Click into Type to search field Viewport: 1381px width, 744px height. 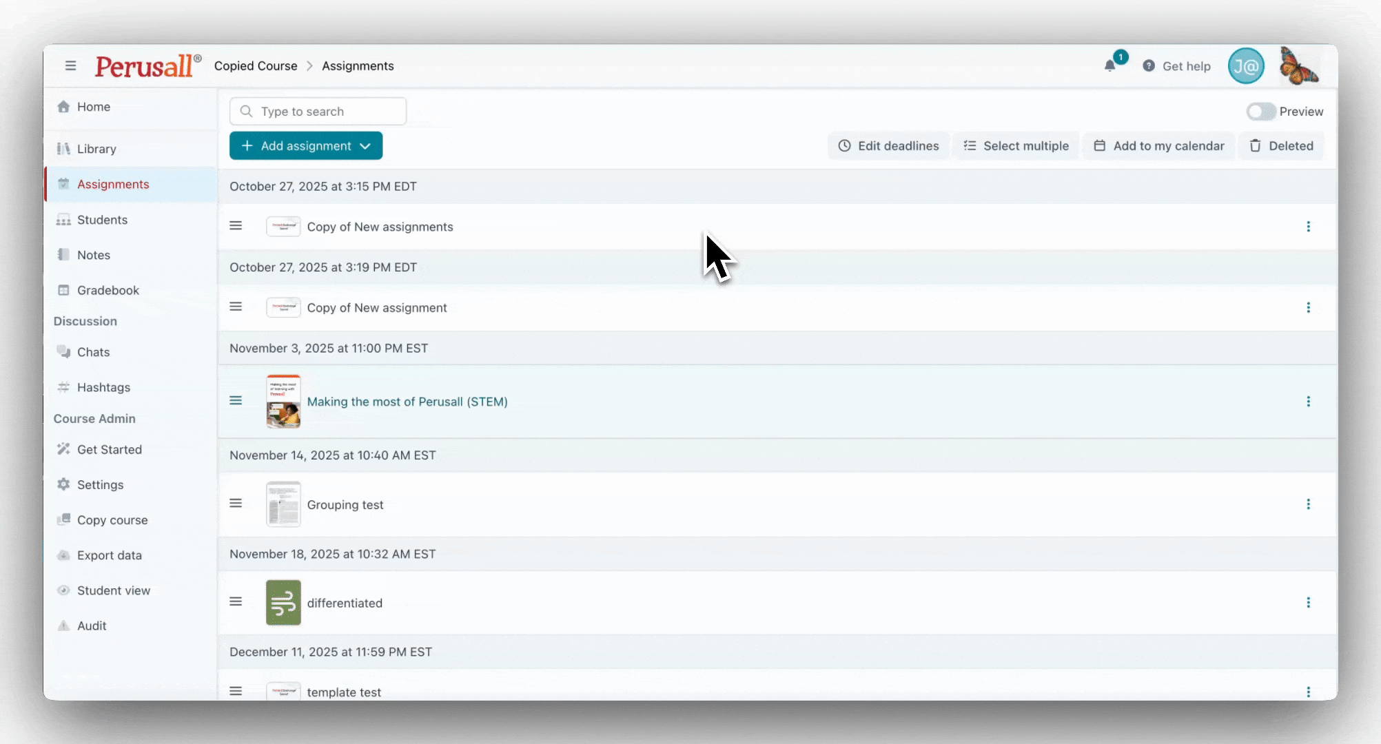point(318,112)
